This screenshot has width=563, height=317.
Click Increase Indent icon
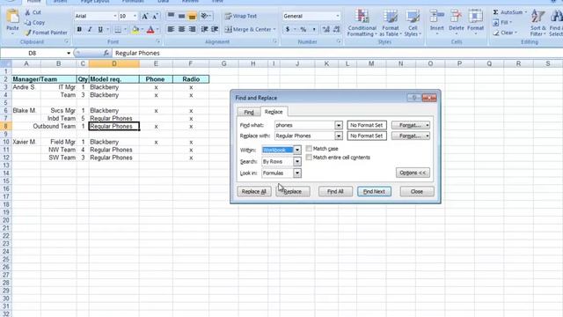(215, 29)
